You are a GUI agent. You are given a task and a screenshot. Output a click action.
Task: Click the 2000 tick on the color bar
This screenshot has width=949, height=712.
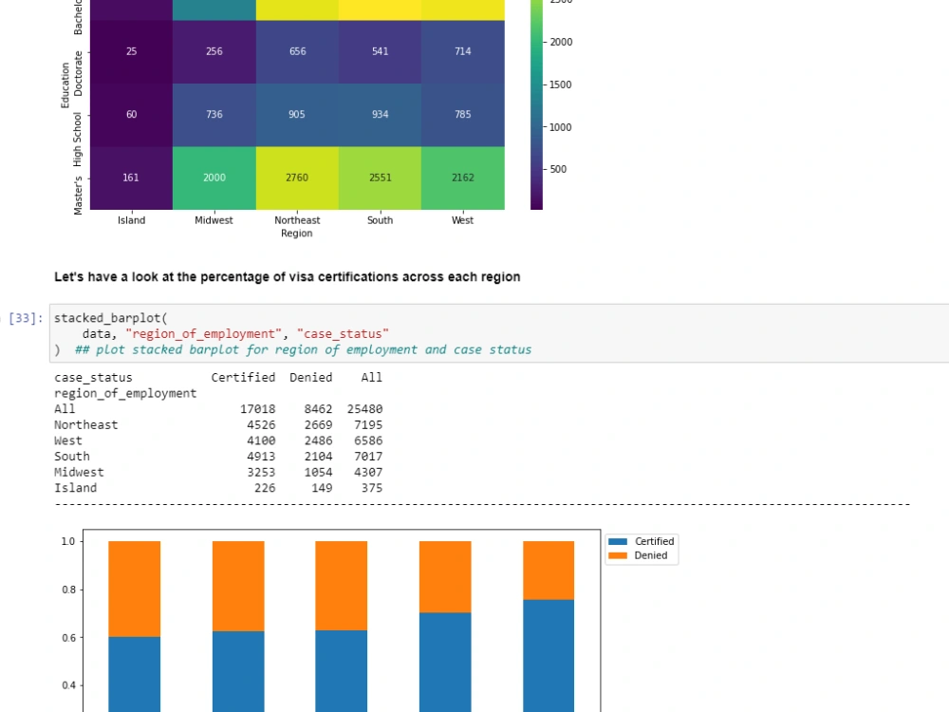point(561,43)
